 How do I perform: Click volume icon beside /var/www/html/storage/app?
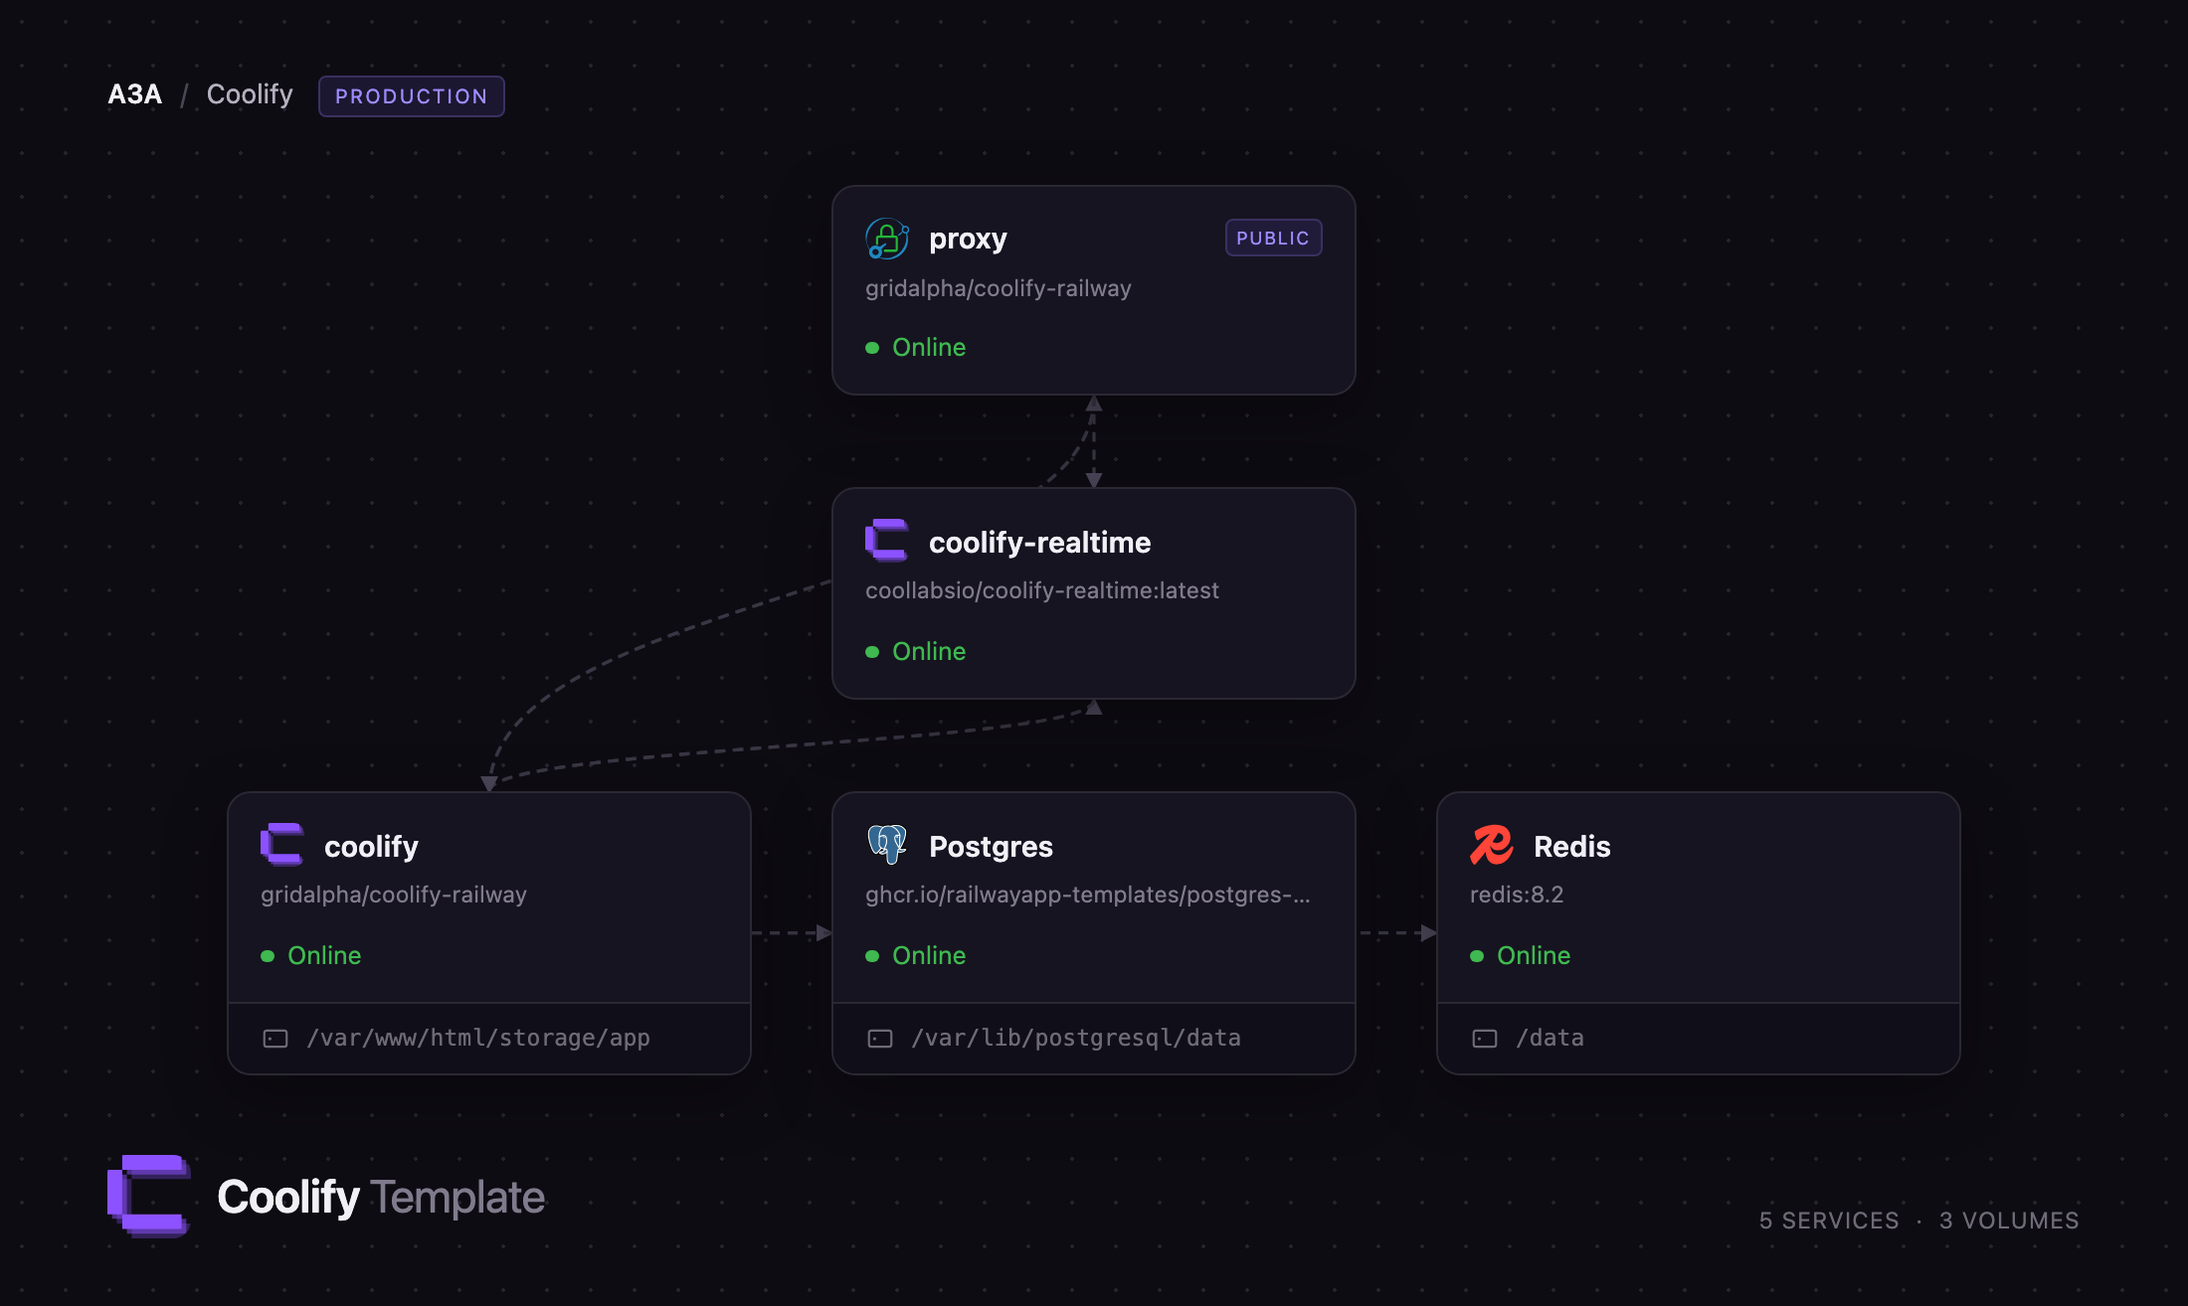click(x=275, y=1039)
